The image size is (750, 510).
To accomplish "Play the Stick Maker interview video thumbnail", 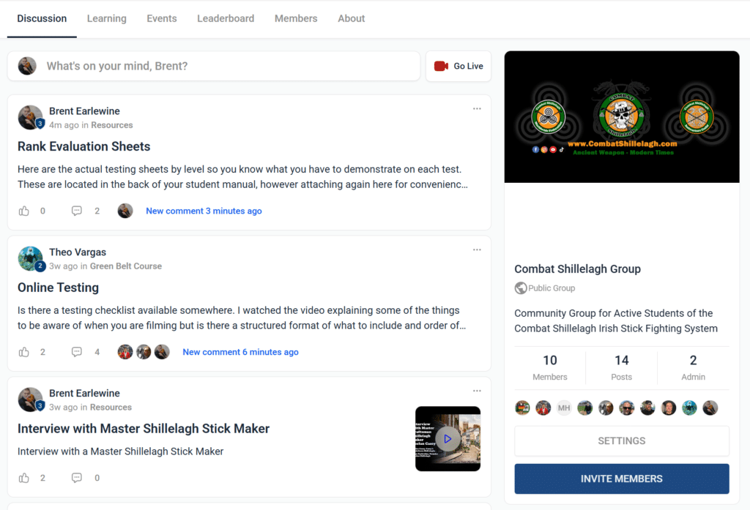I will [x=448, y=439].
